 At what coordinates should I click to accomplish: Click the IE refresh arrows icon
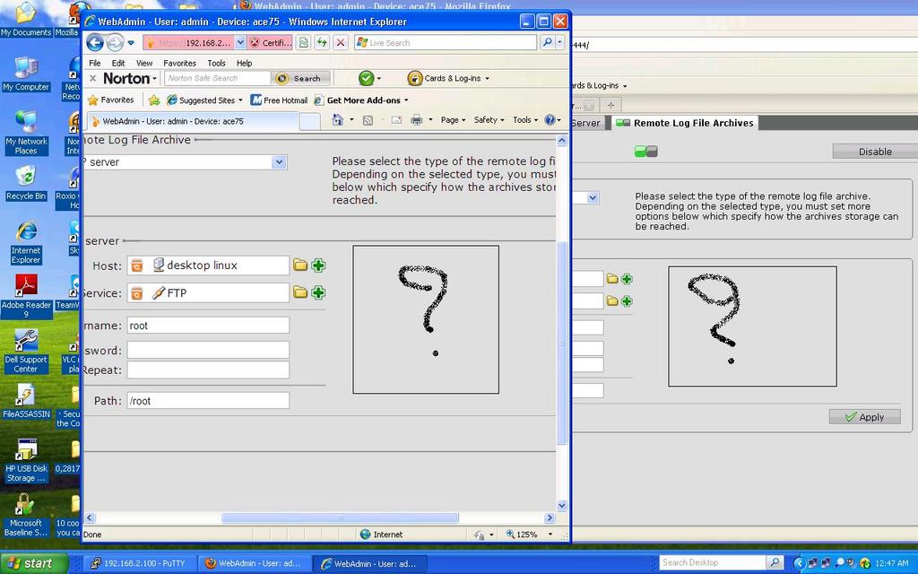click(322, 42)
